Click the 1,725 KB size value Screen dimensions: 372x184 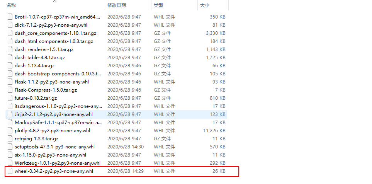[216, 58]
